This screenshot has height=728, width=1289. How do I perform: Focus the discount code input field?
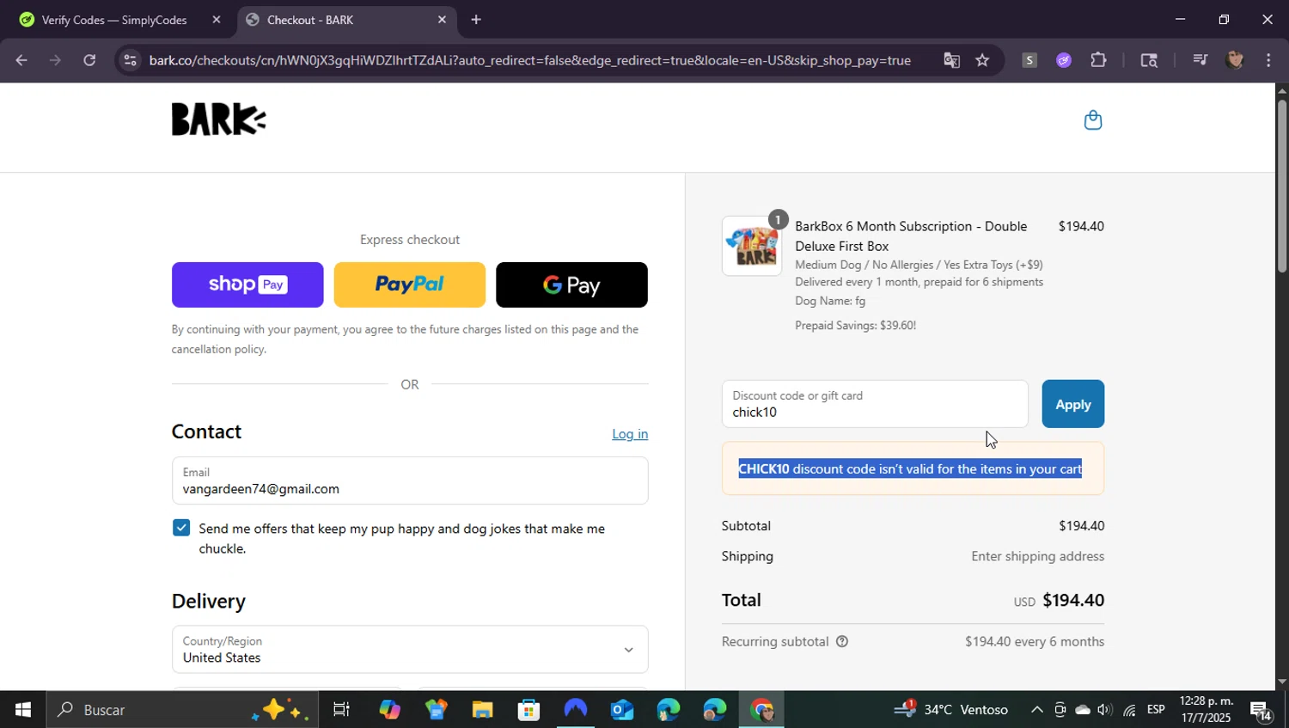[x=875, y=404]
